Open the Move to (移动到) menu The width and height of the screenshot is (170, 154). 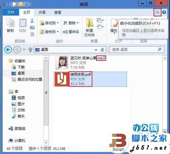tap(49, 23)
